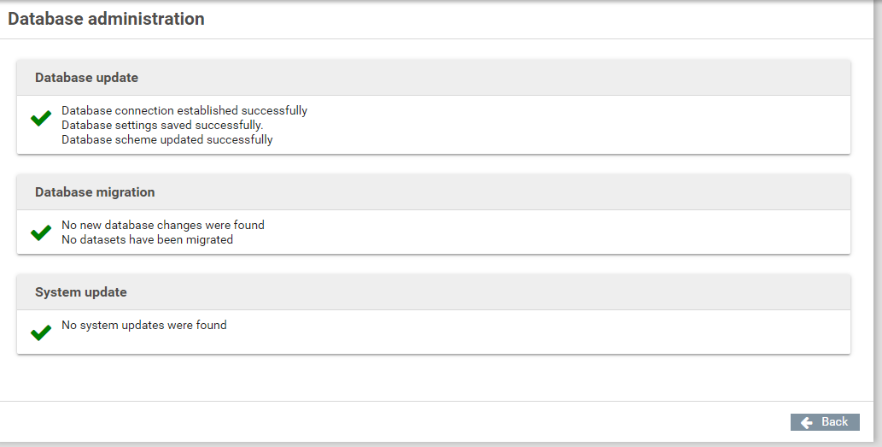Click "Database connection established successfully" message
The image size is (882, 447).
click(x=184, y=110)
